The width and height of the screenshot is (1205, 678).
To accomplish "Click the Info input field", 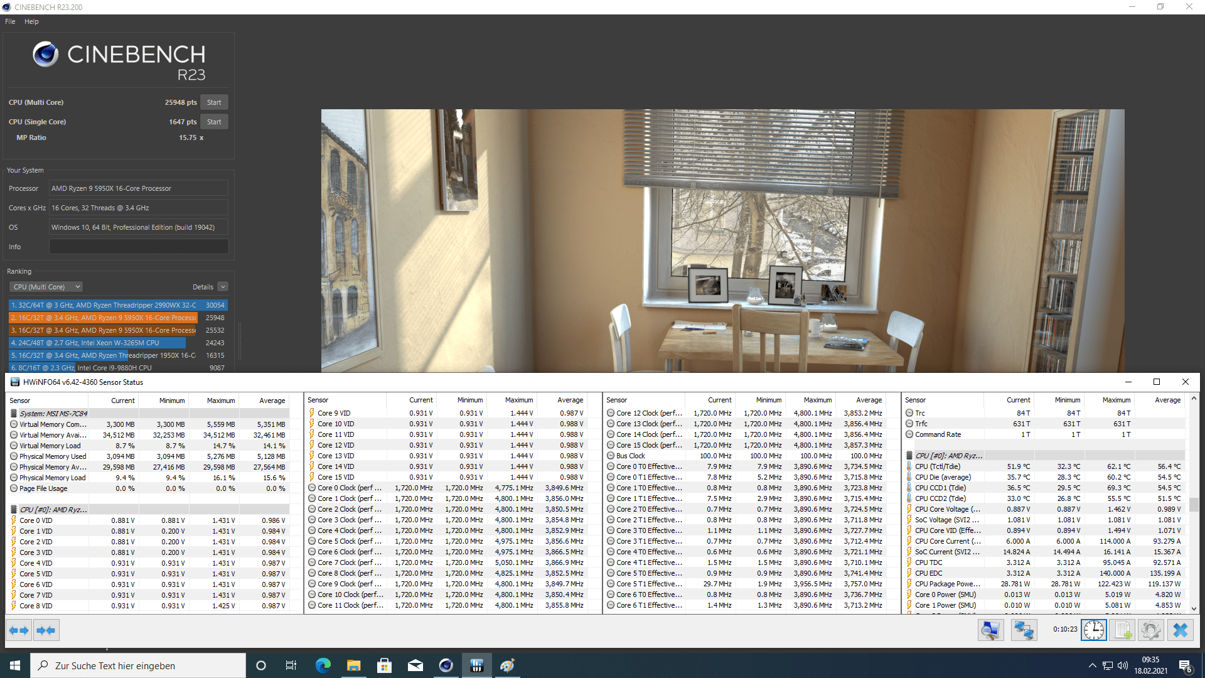I will coord(139,247).
